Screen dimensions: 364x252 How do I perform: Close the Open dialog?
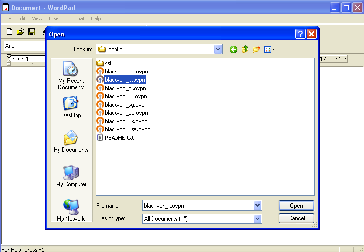(311, 34)
